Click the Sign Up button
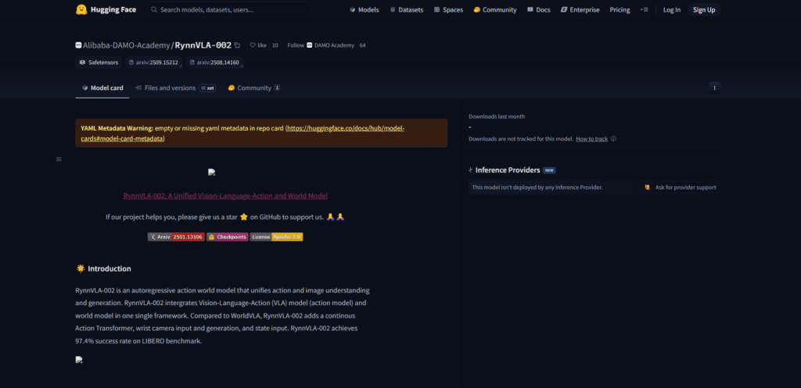801x388 pixels. tap(704, 9)
